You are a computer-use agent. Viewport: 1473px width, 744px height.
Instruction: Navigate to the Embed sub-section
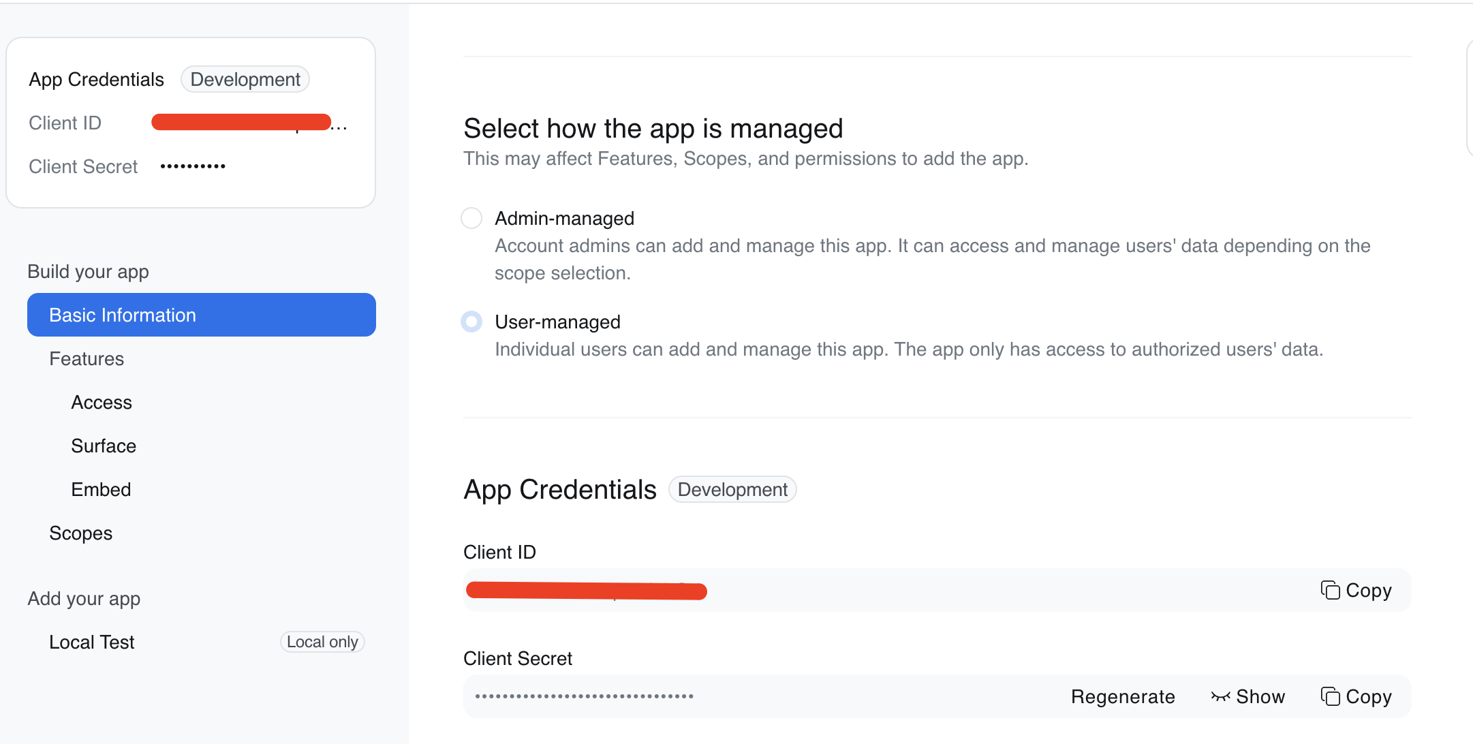tap(101, 490)
